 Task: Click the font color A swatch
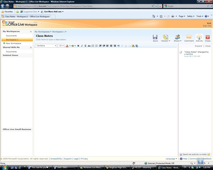tap(67, 46)
